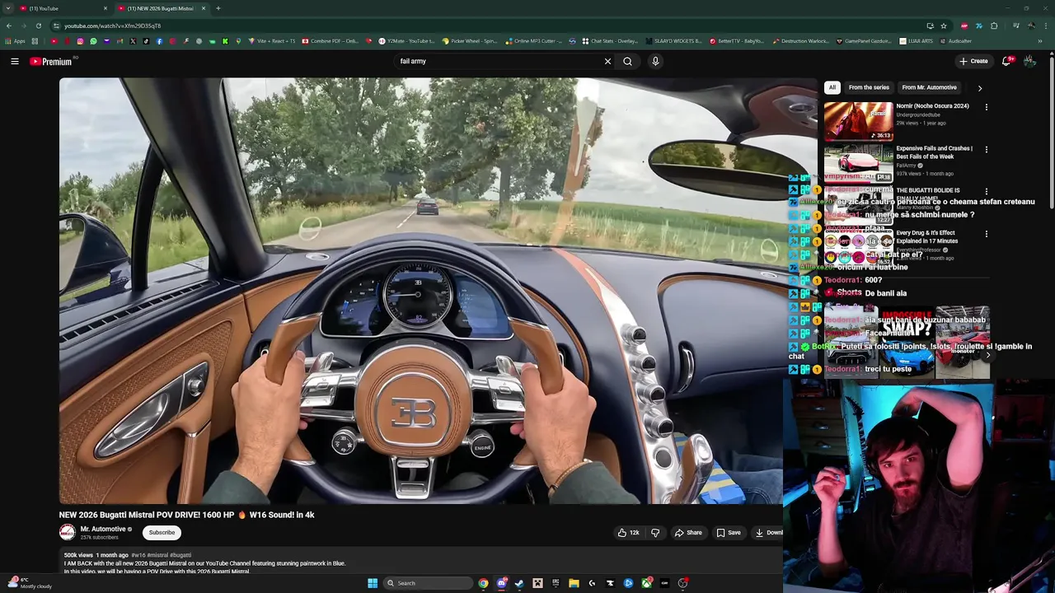
Task: Click the Download button
Action: click(x=770, y=533)
